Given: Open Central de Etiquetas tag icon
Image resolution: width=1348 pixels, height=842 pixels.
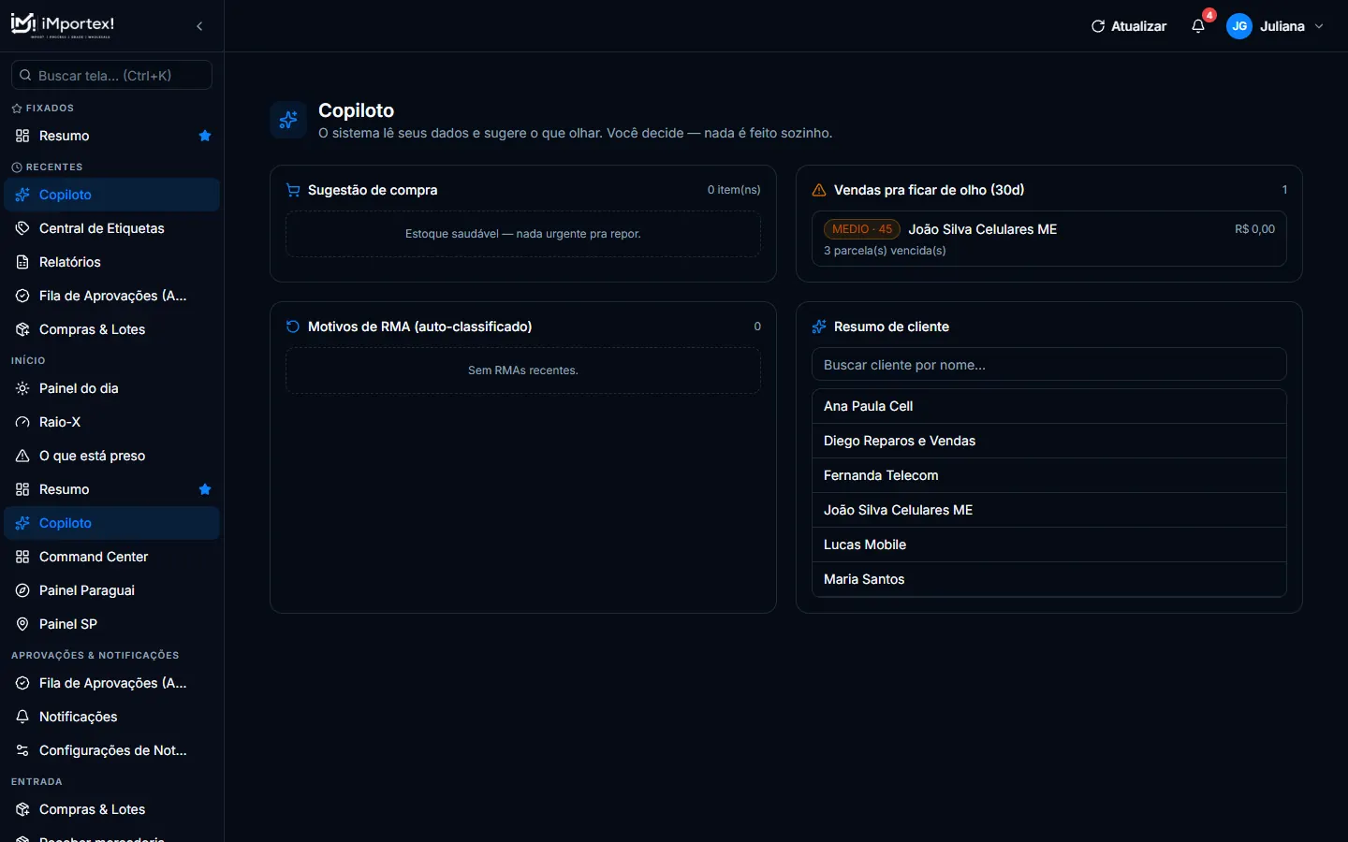Looking at the screenshot, I should click(22, 228).
